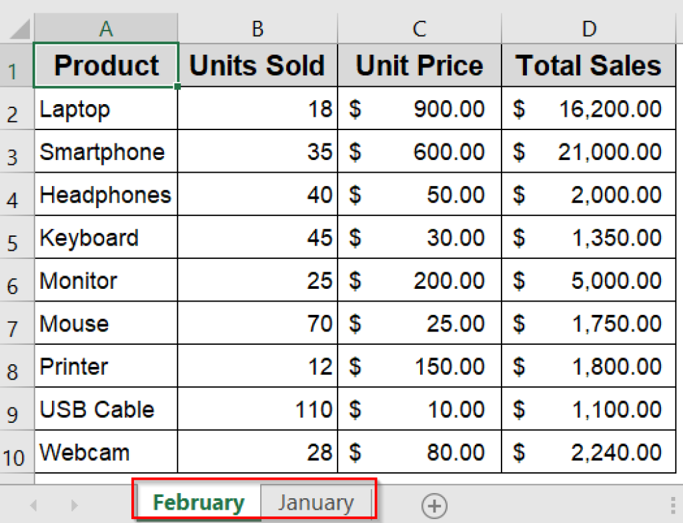Select column B header
The height and width of the screenshot is (523, 683).
(257, 28)
